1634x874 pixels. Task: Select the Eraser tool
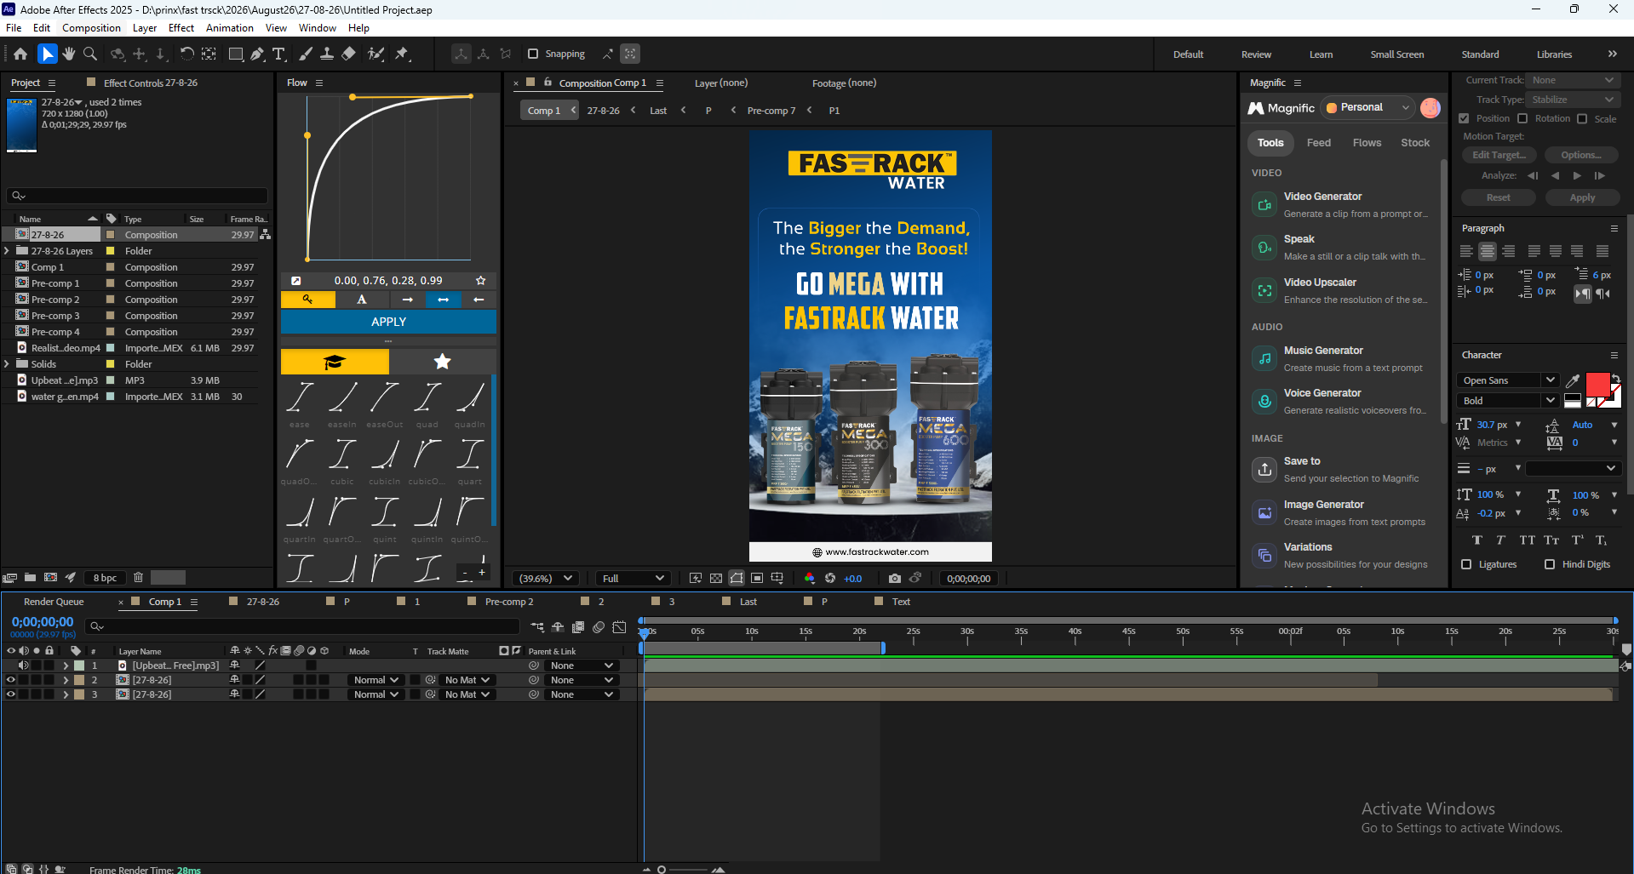[x=348, y=54]
